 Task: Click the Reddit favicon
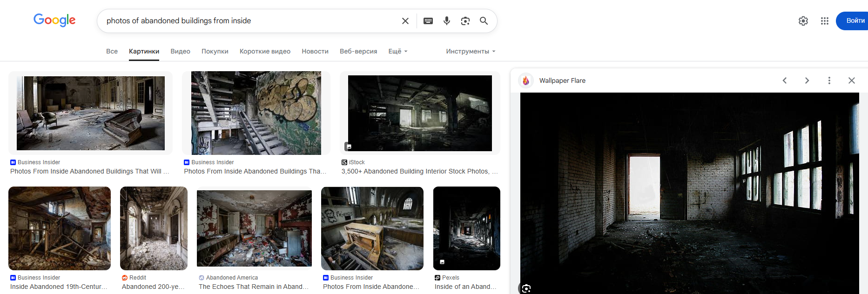(125, 278)
